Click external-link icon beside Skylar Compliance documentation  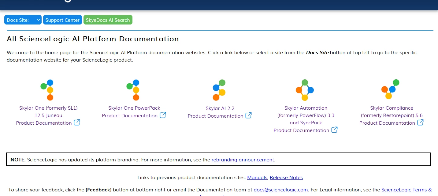(421, 123)
